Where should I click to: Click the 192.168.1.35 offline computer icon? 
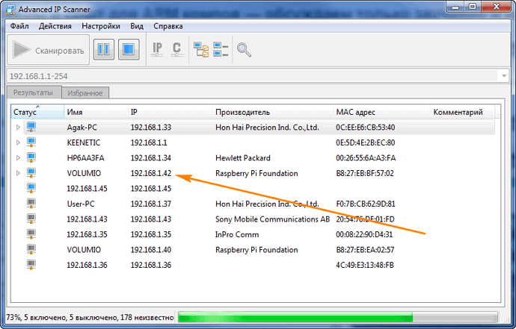(31, 234)
